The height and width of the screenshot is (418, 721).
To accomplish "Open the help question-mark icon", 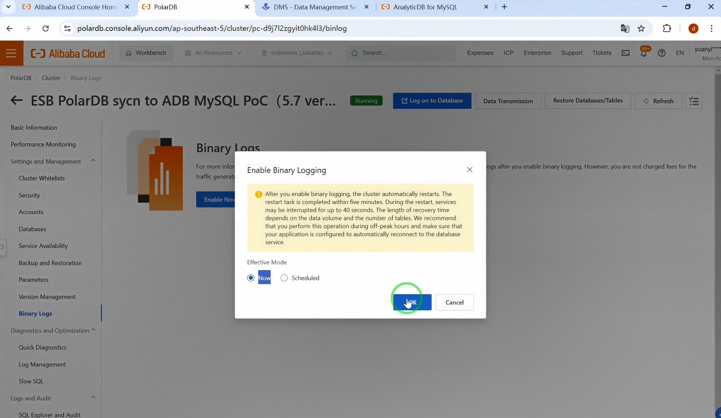I will 662,53.
